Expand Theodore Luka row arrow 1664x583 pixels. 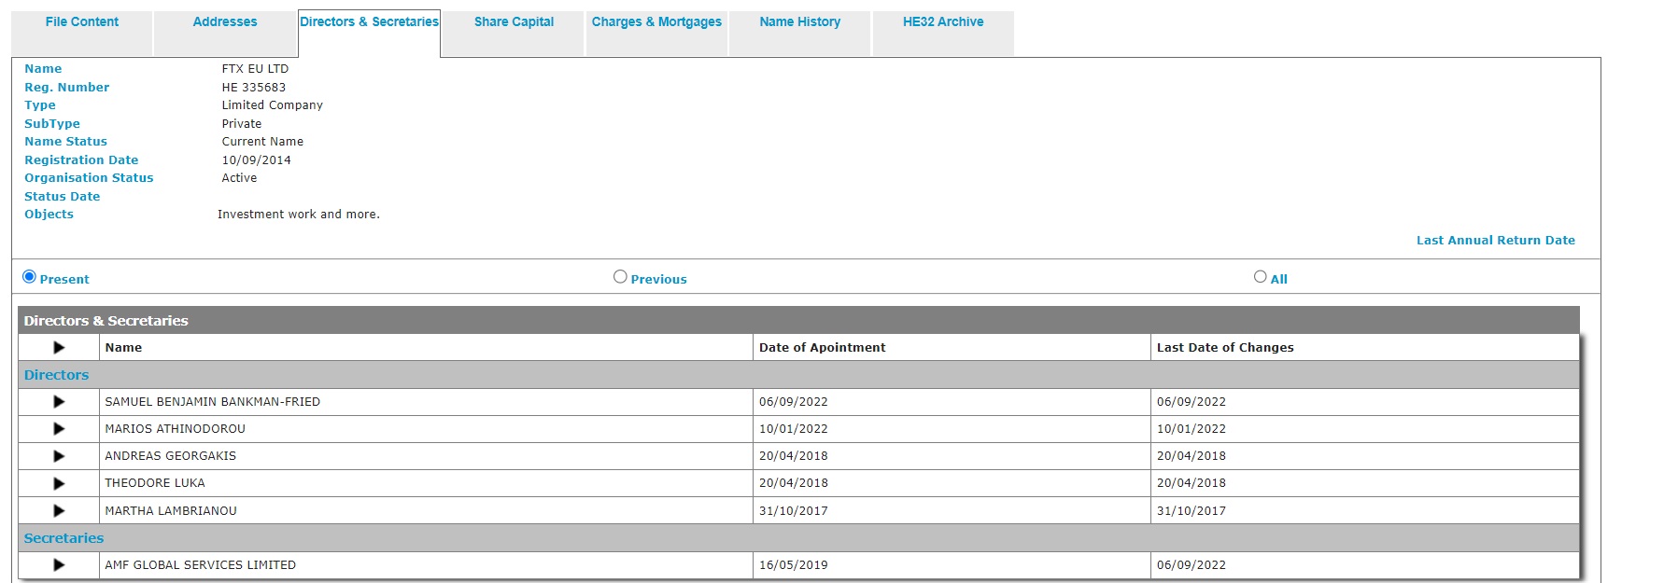(59, 483)
